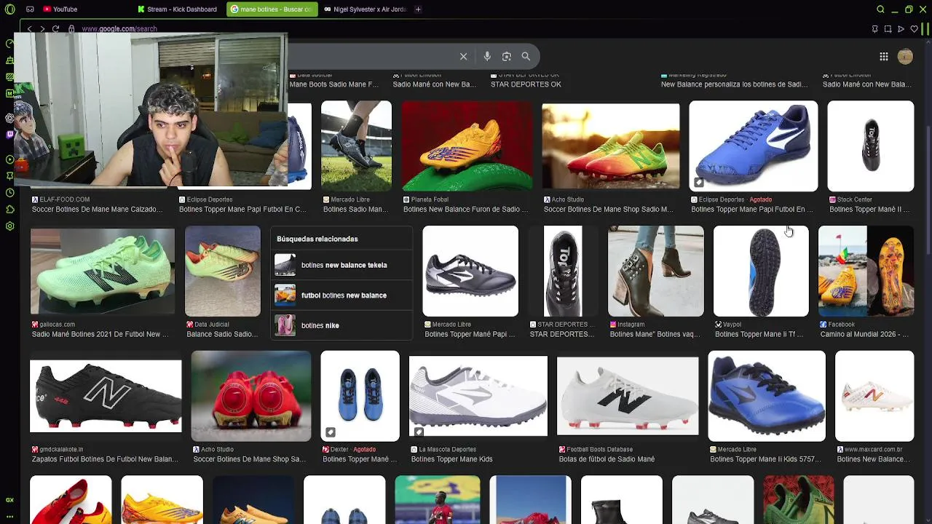This screenshot has height=524, width=932.
Task: Click the address bar URL field
Action: [x=119, y=29]
